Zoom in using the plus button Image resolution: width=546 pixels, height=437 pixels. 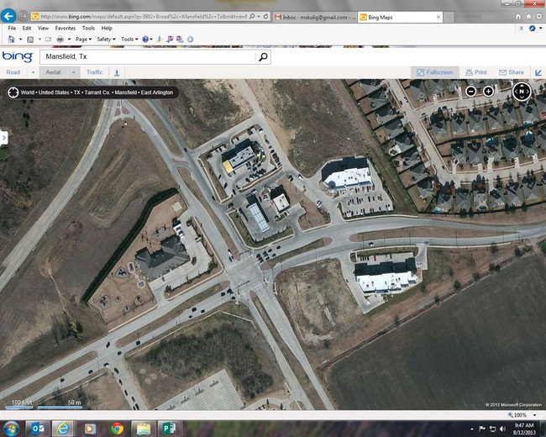(x=488, y=91)
